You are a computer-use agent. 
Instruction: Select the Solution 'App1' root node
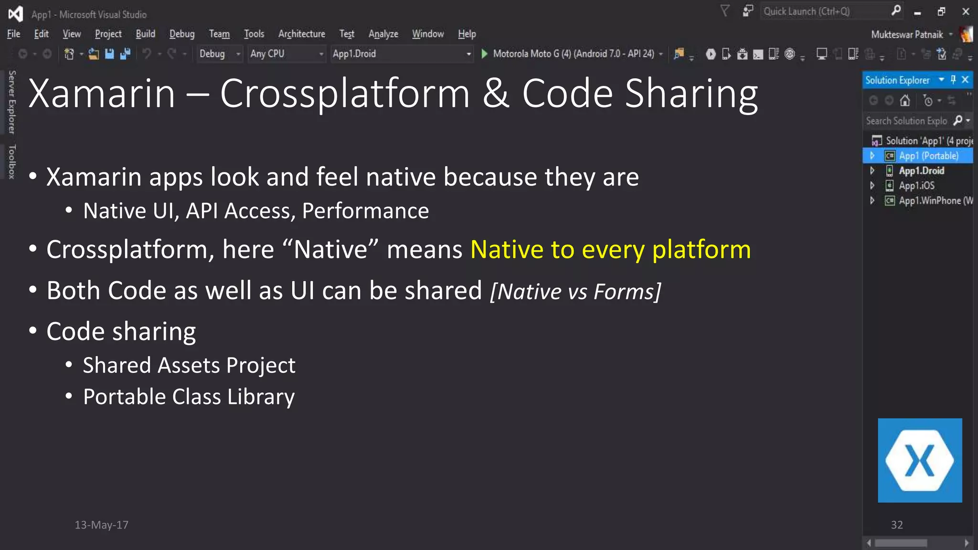(922, 141)
